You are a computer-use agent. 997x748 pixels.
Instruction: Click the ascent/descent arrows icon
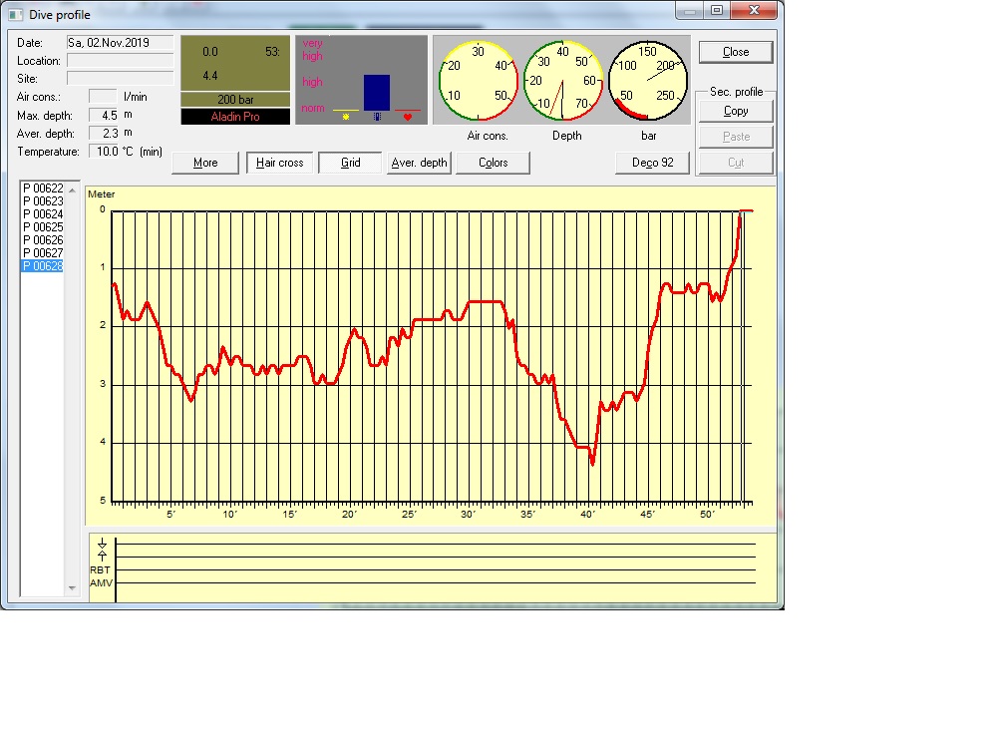(x=102, y=549)
